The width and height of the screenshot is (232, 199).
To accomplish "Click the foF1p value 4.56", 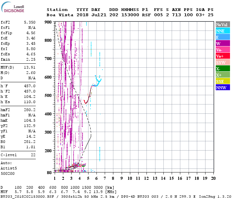I will tap(31, 33).
